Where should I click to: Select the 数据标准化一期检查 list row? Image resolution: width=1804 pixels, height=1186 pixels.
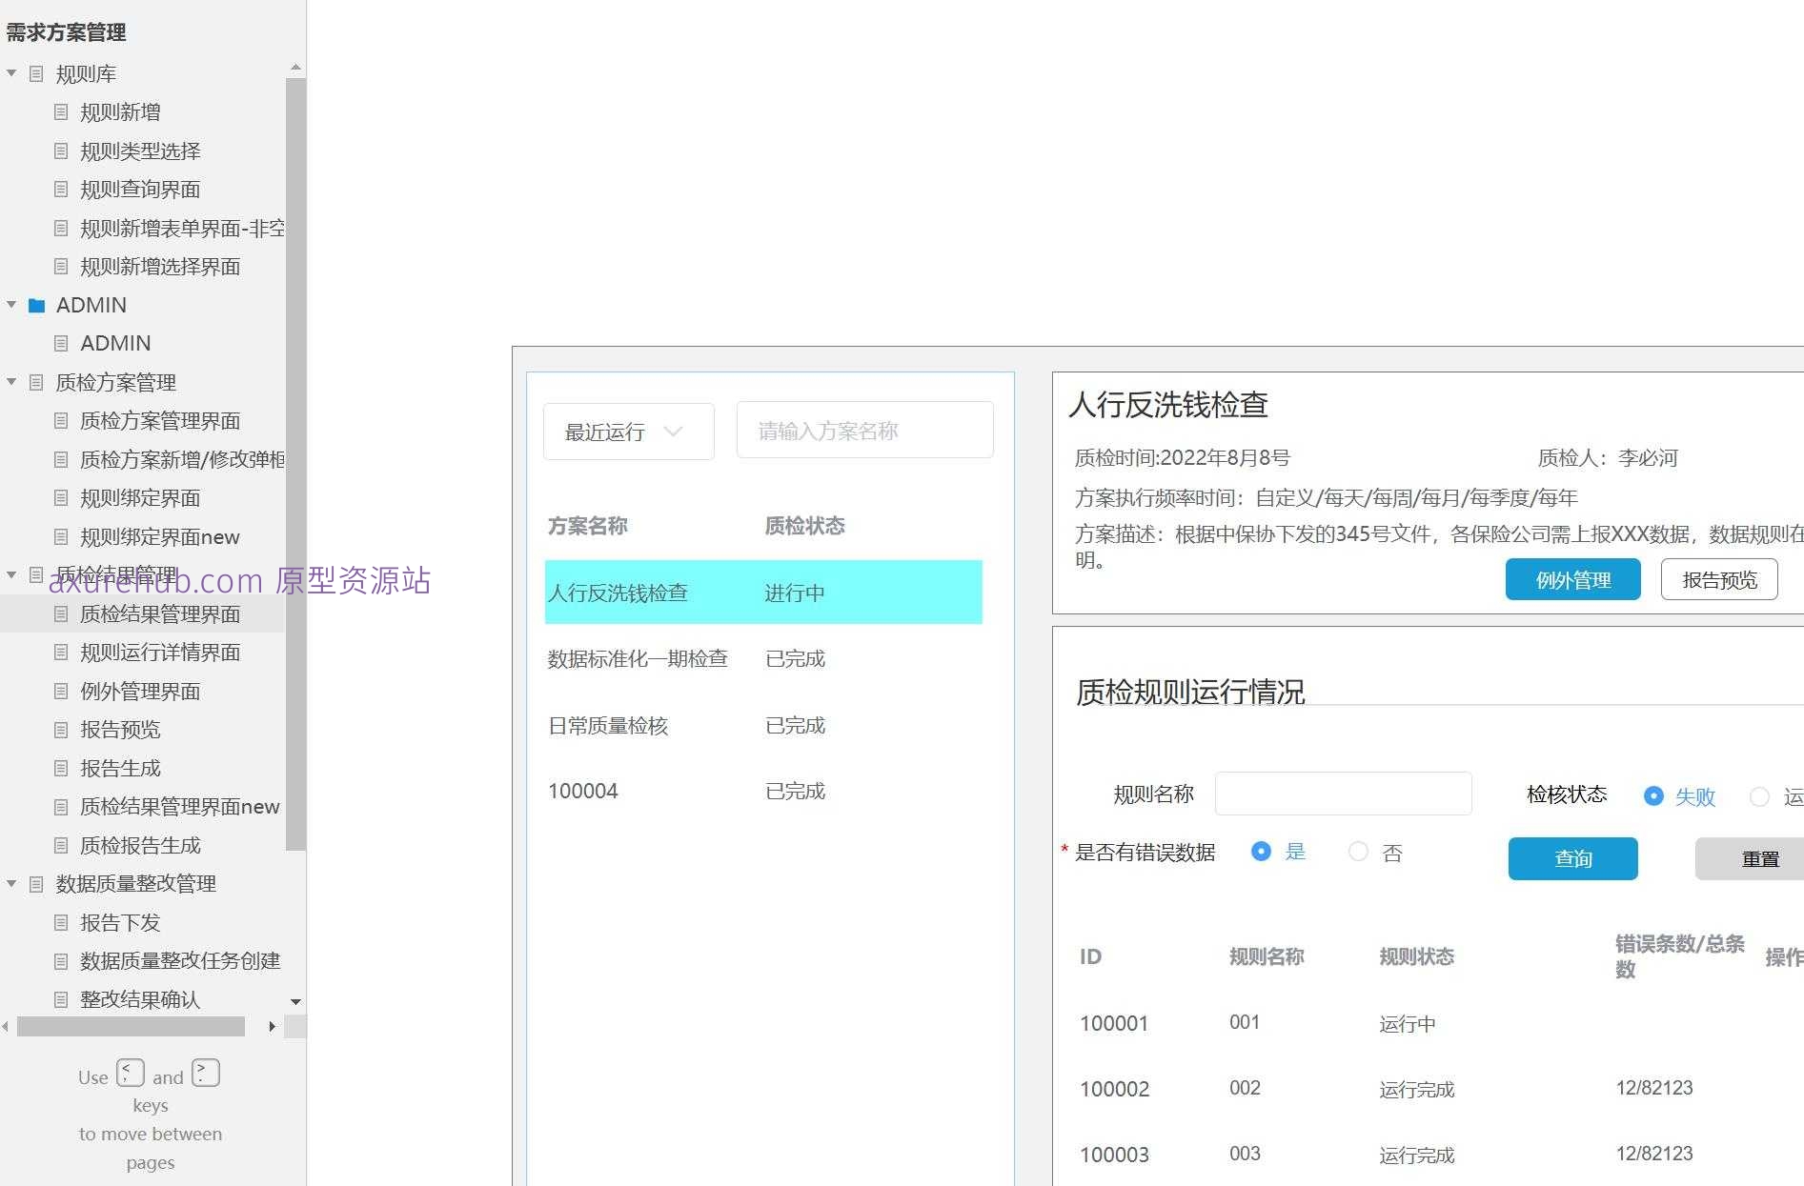click(667, 658)
